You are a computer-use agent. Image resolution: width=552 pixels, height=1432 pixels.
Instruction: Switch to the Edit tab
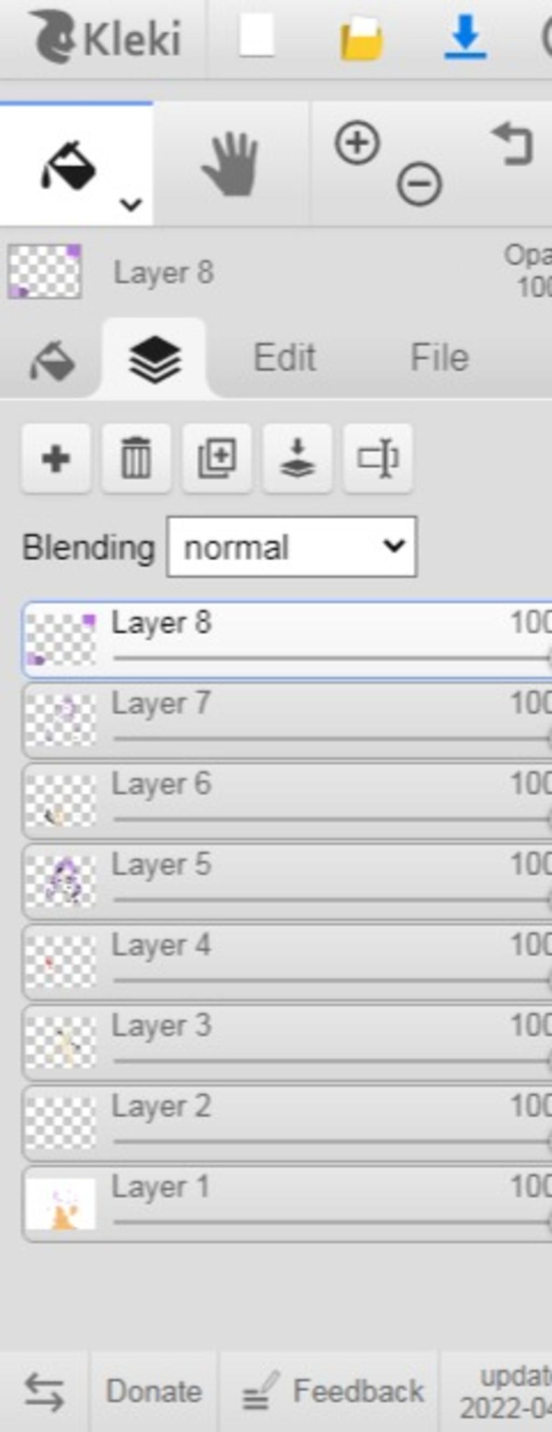[x=284, y=357]
